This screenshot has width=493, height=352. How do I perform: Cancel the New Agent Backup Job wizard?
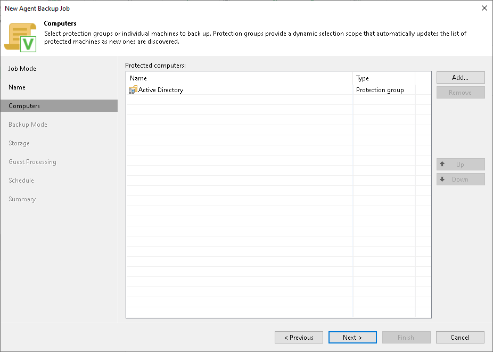(x=460, y=337)
